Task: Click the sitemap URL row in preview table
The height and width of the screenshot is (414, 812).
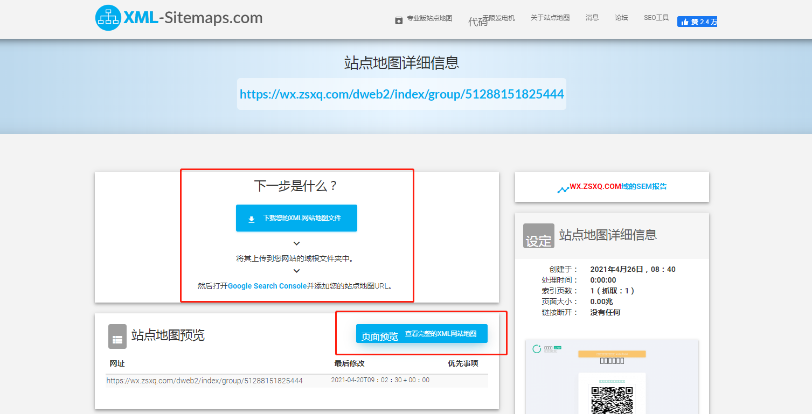Action: coord(297,381)
